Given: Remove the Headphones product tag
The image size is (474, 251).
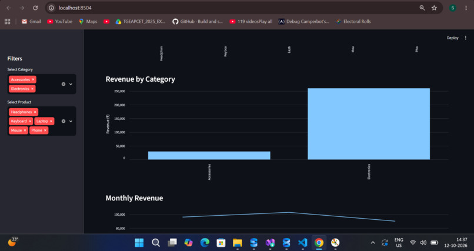Looking at the screenshot, I should tap(35, 112).
